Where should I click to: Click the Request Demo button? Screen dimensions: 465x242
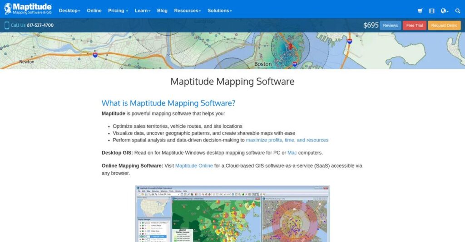pos(444,25)
